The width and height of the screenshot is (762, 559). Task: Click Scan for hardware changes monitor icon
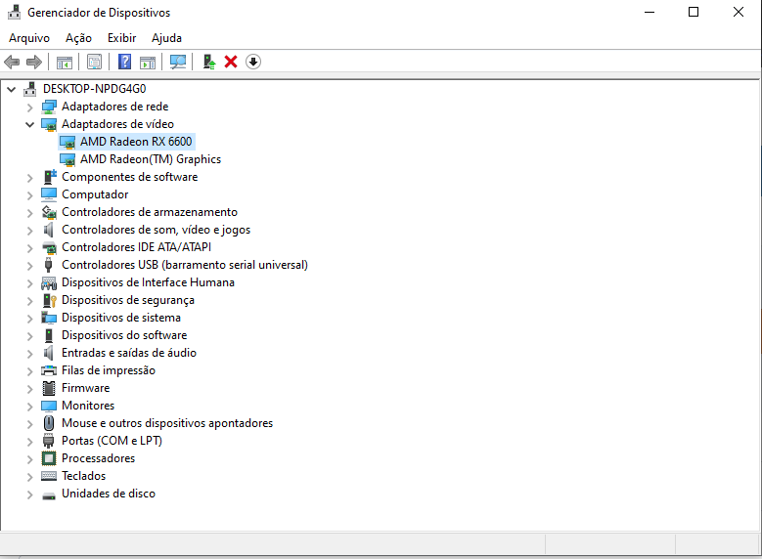pyautogui.click(x=178, y=62)
